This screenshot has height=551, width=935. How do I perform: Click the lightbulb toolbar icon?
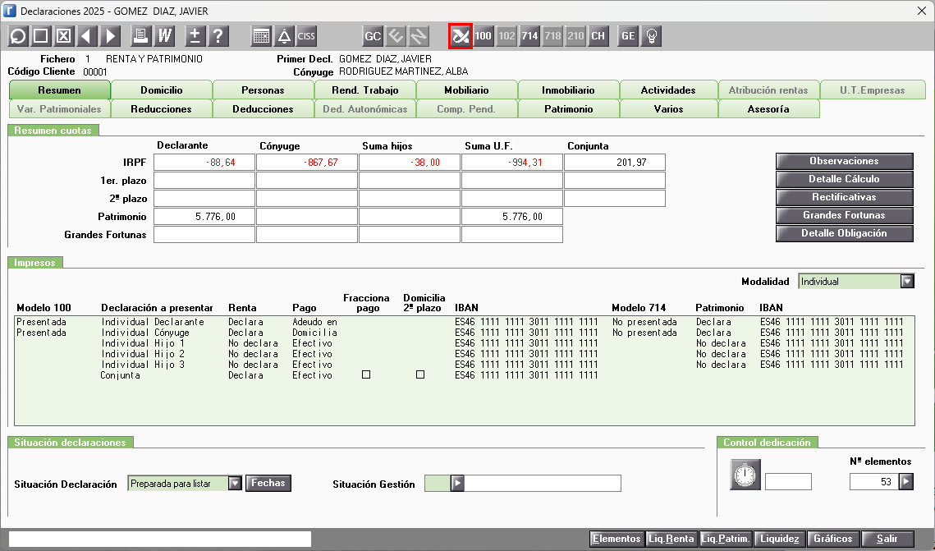pos(651,36)
